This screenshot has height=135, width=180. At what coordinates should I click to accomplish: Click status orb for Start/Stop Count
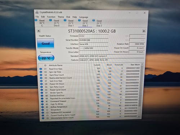41,75
